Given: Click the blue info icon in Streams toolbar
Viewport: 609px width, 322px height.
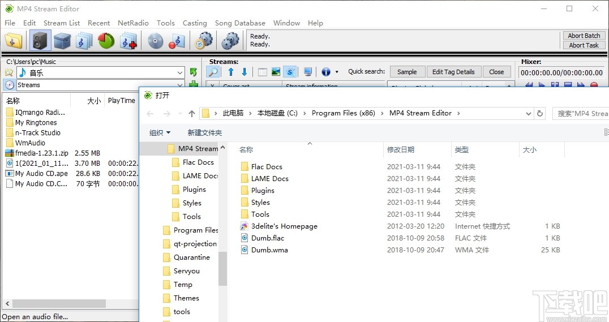Looking at the screenshot, I should 326,72.
